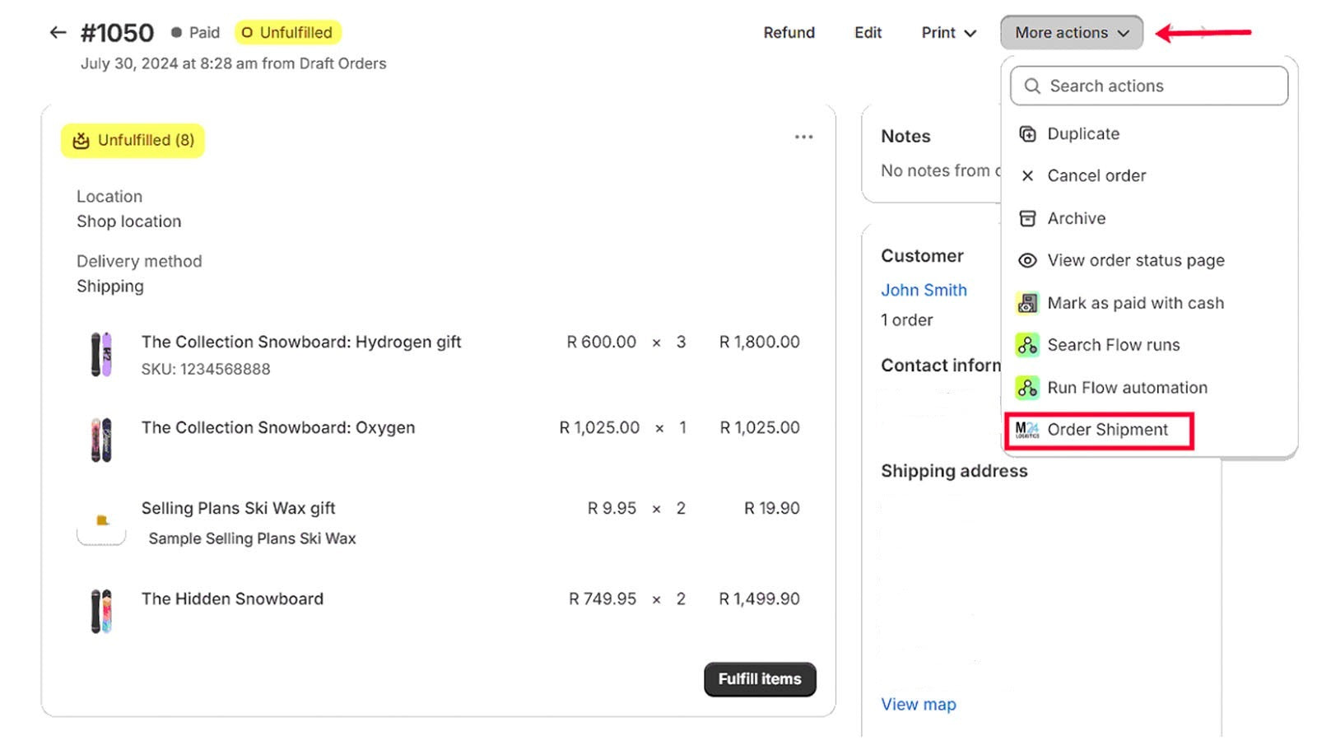Click The Collection Snowboard: Hydrogen gift title
Viewport: 1317px width, 741px height.
[x=301, y=342]
